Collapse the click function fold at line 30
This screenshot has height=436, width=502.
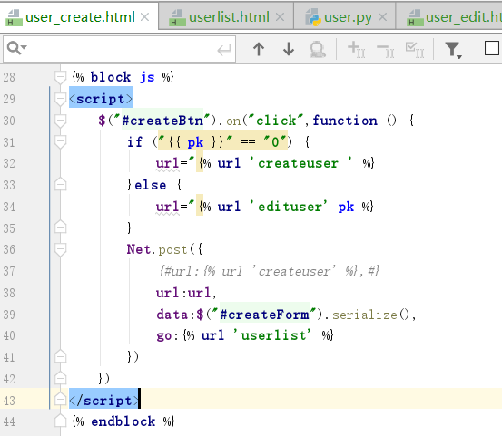point(60,121)
